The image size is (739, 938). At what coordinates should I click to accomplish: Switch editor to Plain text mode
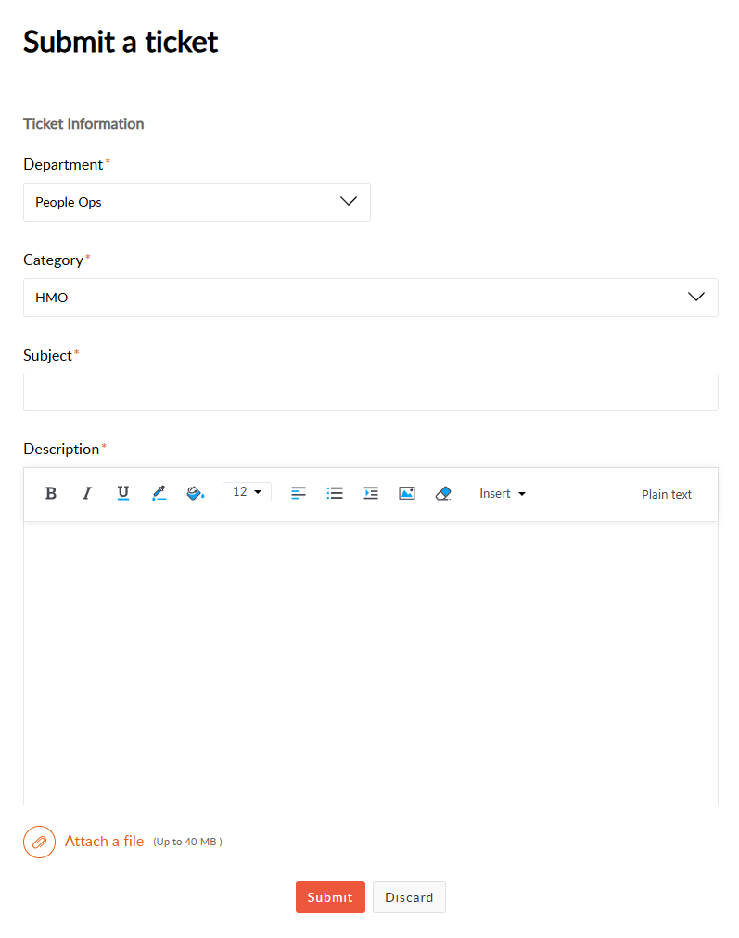[x=667, y=494]
